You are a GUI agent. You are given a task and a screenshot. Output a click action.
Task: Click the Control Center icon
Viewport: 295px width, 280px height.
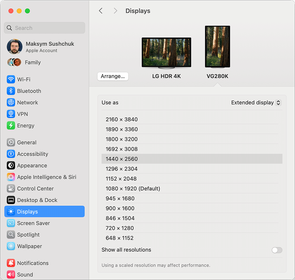click(11, 189)
